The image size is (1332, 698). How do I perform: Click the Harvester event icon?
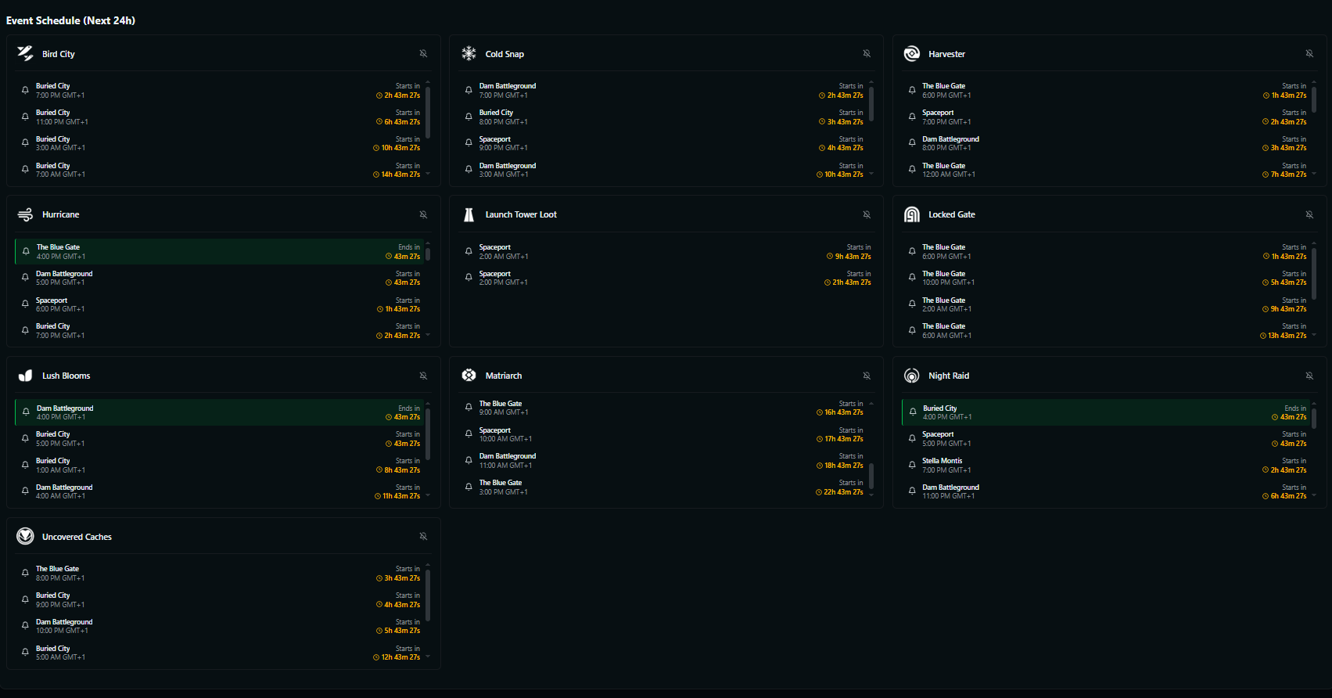tap(912, 53)
